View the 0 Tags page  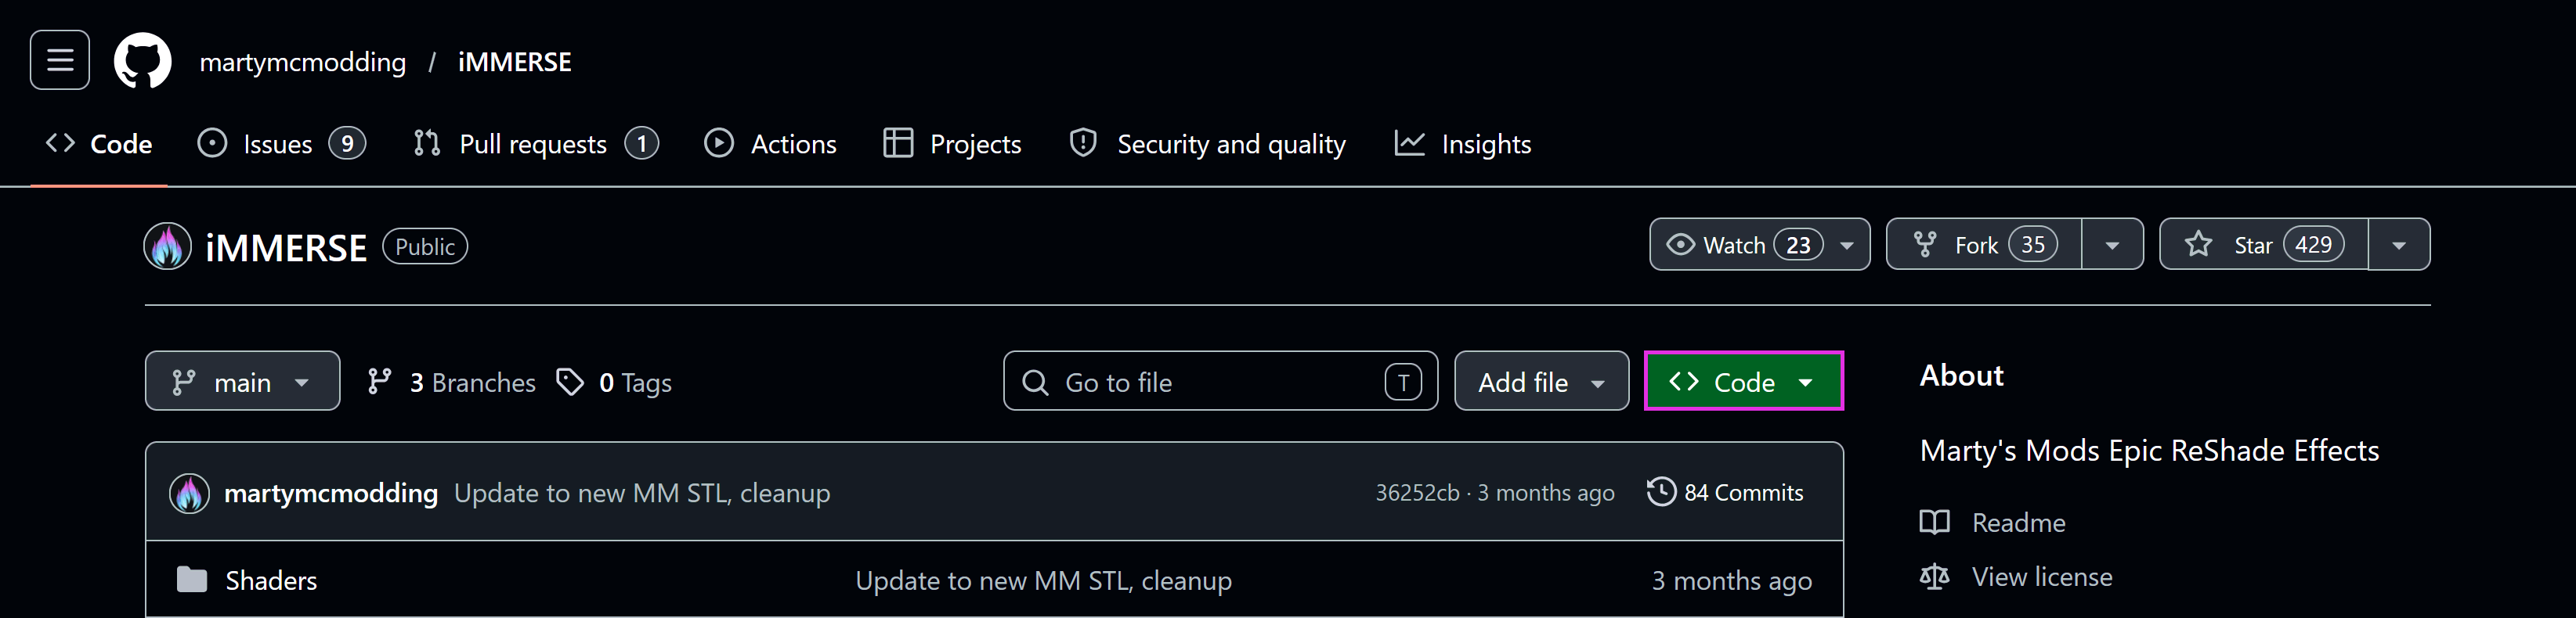[613, 383]
